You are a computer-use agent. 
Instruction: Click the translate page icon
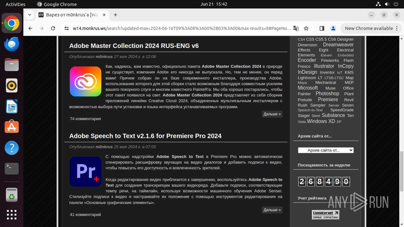tap(296, 28)
